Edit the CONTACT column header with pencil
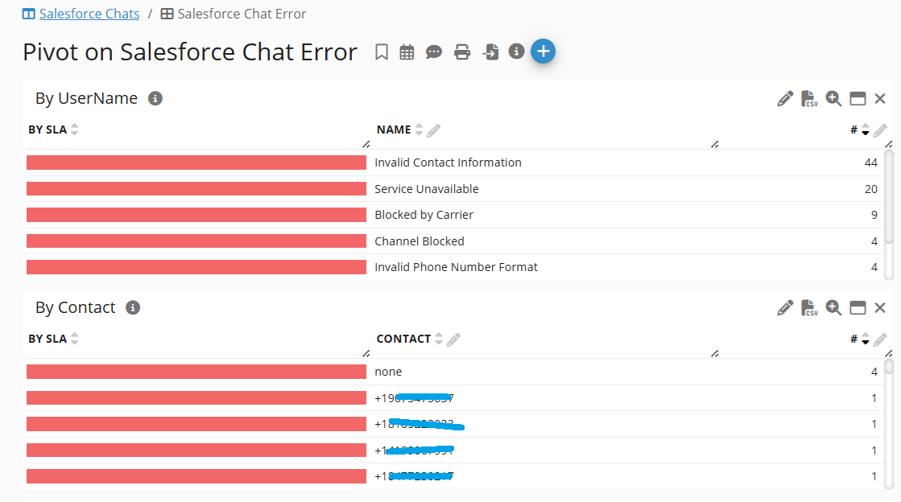901x502 pixels. click(x=454, y=339)
